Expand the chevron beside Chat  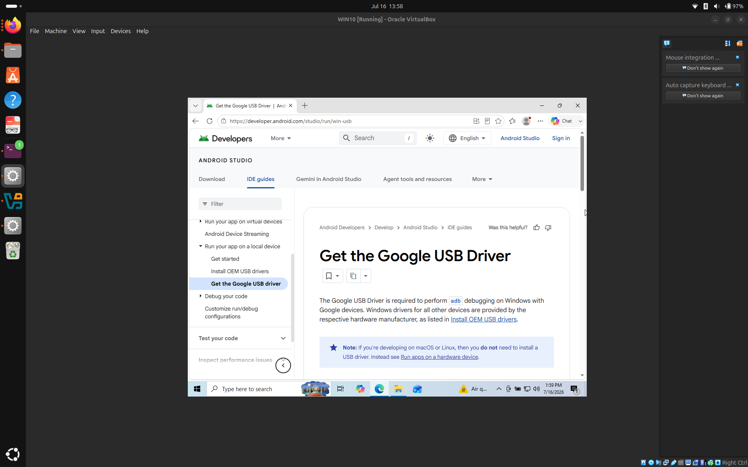click(580, 121)
